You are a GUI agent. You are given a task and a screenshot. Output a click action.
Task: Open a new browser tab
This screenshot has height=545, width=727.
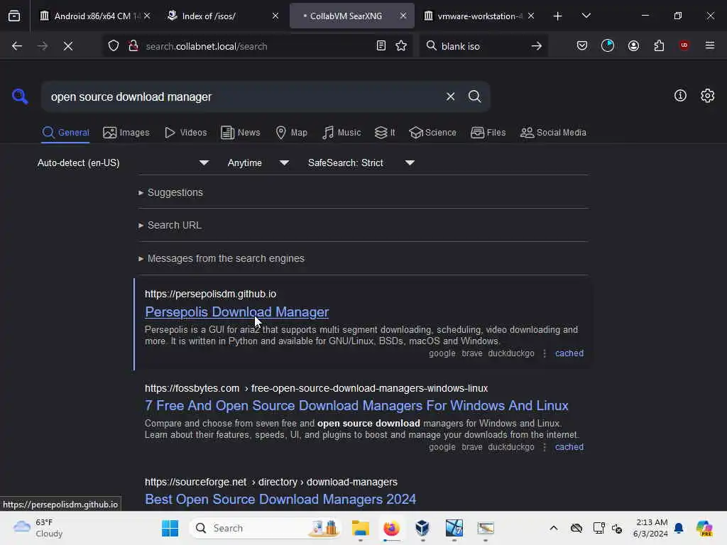point(557,16)
